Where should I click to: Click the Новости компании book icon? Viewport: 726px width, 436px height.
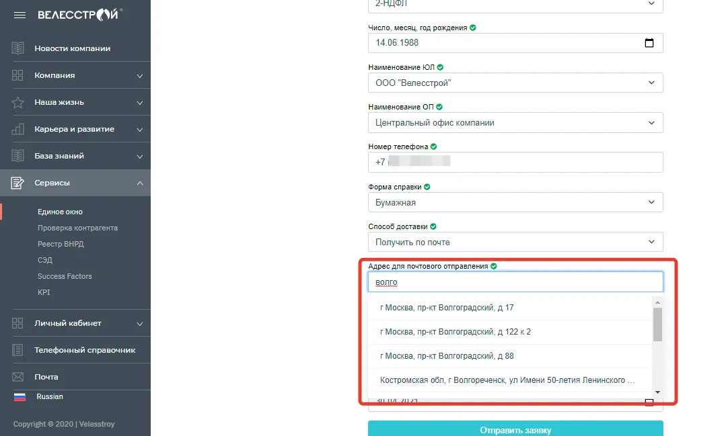(x=18, y=48)
